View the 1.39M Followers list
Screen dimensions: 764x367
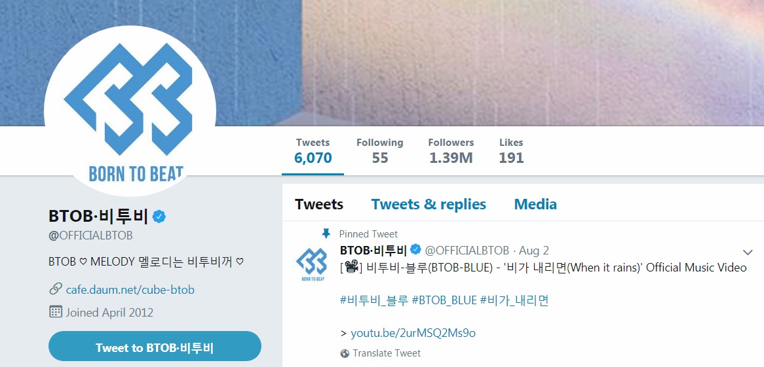tap(451, 151)
